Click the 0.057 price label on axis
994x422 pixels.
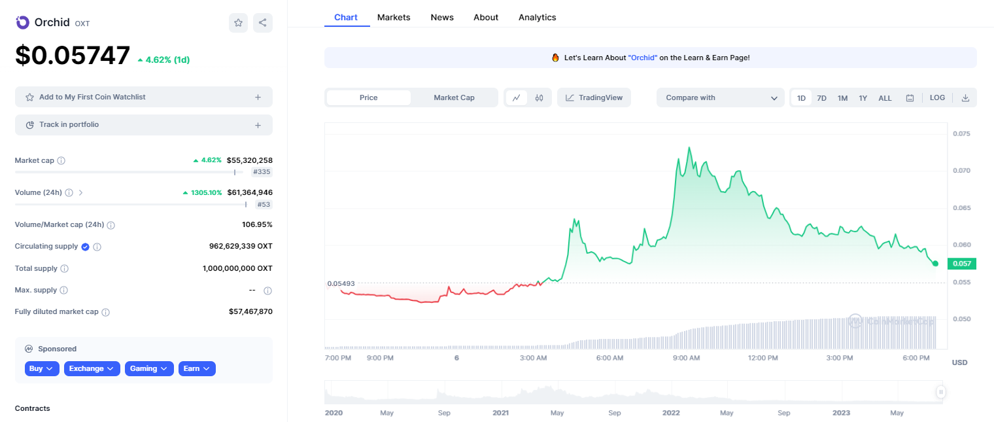pos(961,264)
